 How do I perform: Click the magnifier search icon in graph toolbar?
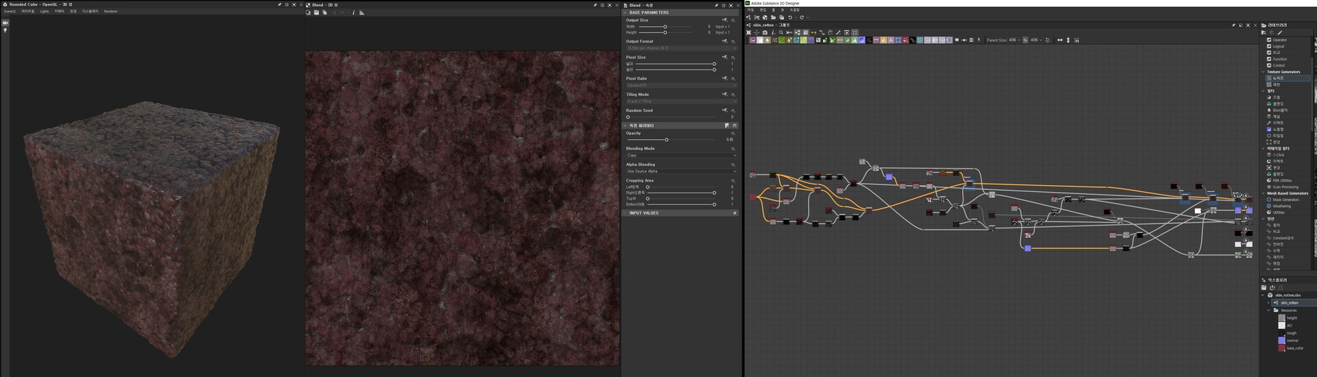[781, 32]
